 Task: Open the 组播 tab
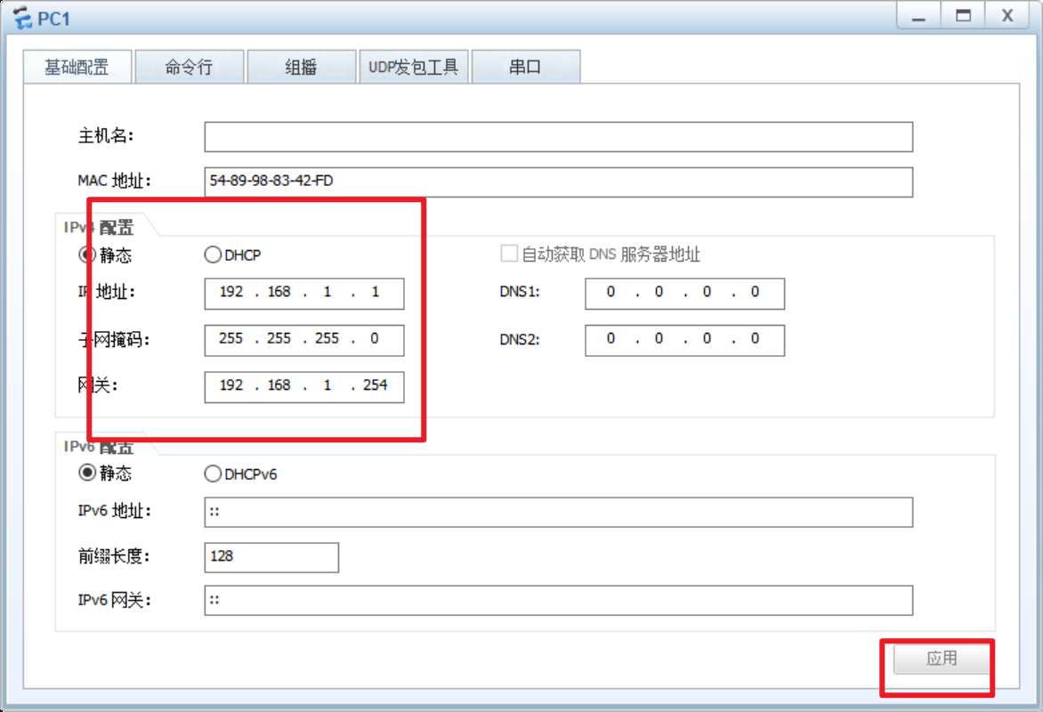301,68
